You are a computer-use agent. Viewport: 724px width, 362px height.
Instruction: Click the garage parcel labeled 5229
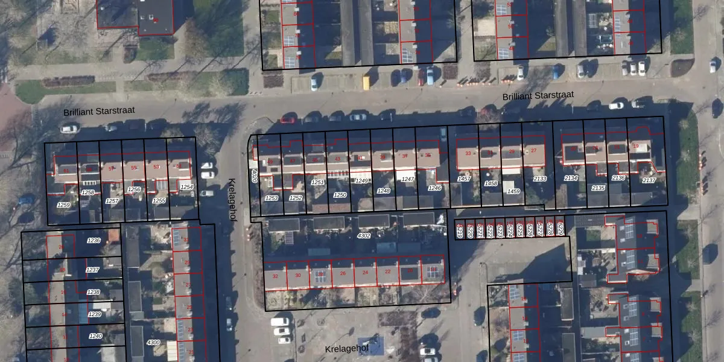pos(560,229)
